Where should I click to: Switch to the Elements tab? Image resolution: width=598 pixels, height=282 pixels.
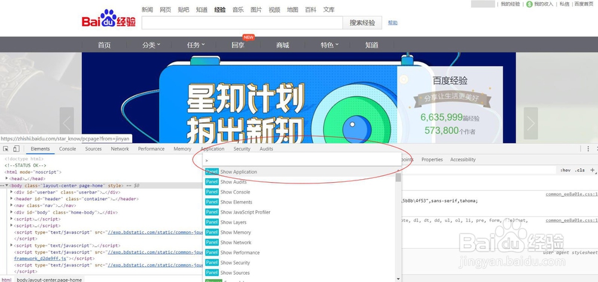point(40,149)
